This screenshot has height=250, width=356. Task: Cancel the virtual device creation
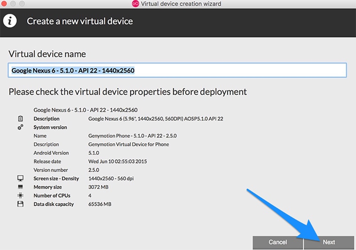coord(277,242)
